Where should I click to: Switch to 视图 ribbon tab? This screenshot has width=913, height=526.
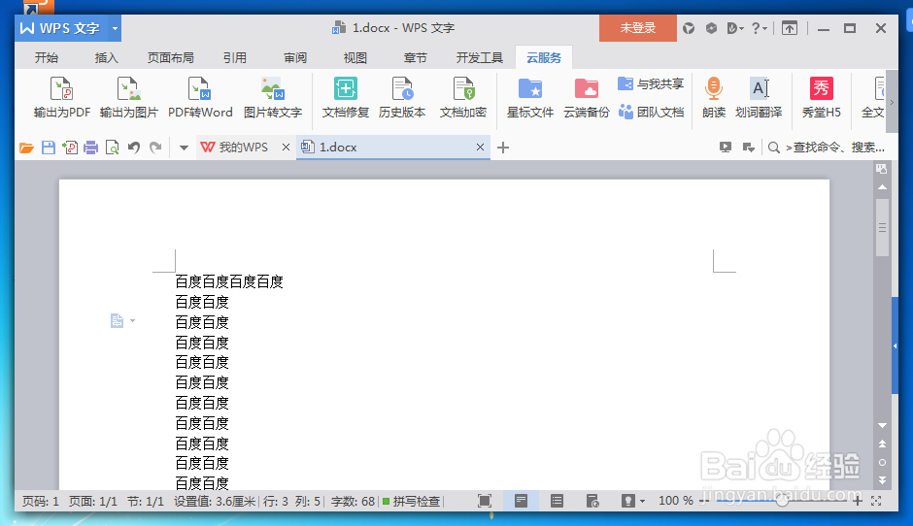click(x=355, y=57)
